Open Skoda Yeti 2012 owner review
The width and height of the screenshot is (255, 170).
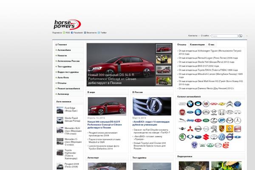pyautogui.click(x=207, y=62)
